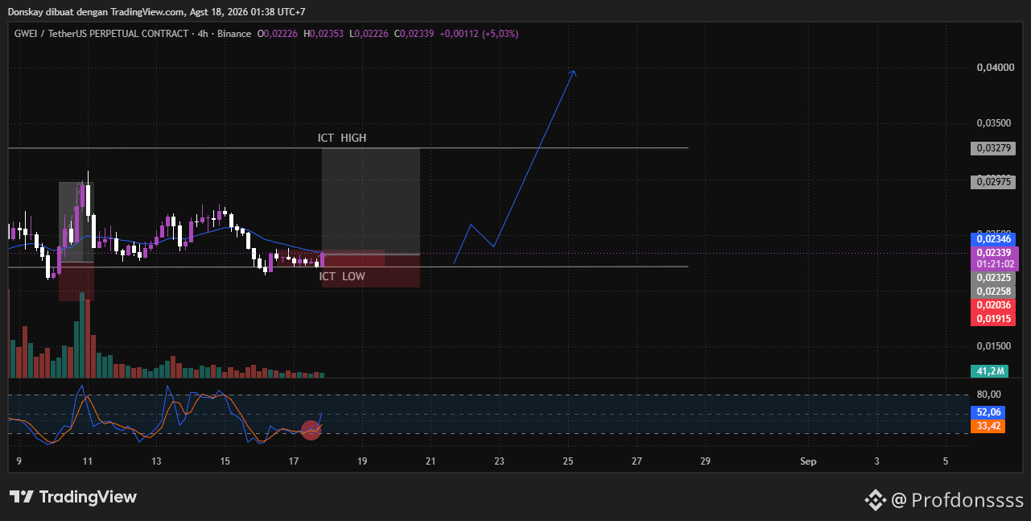
Task: Select the 4h timeframe label in header
Action: pos(204,34)
